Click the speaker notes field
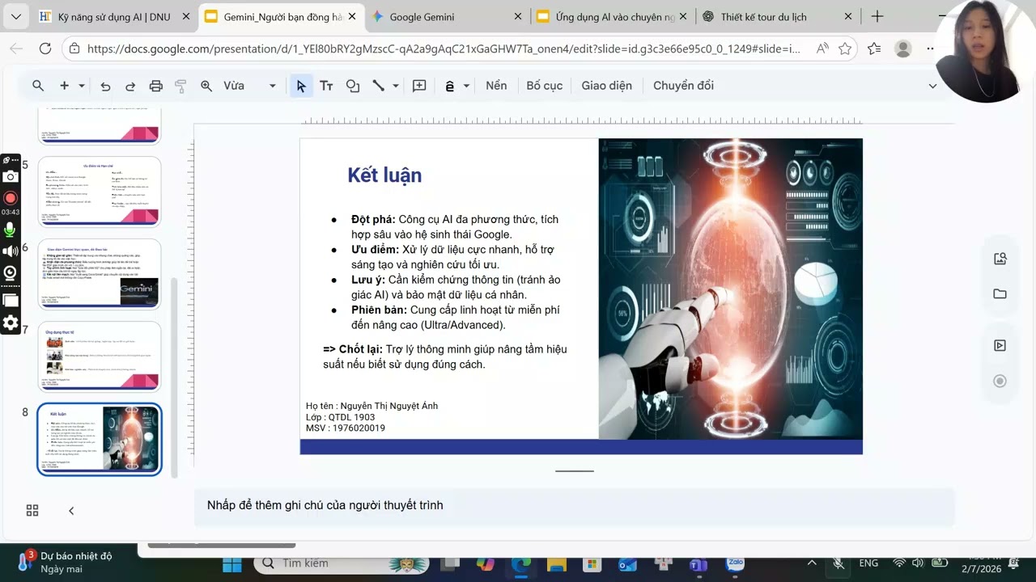Viewport: 1036px width, 582px height. tap(575, 505)
